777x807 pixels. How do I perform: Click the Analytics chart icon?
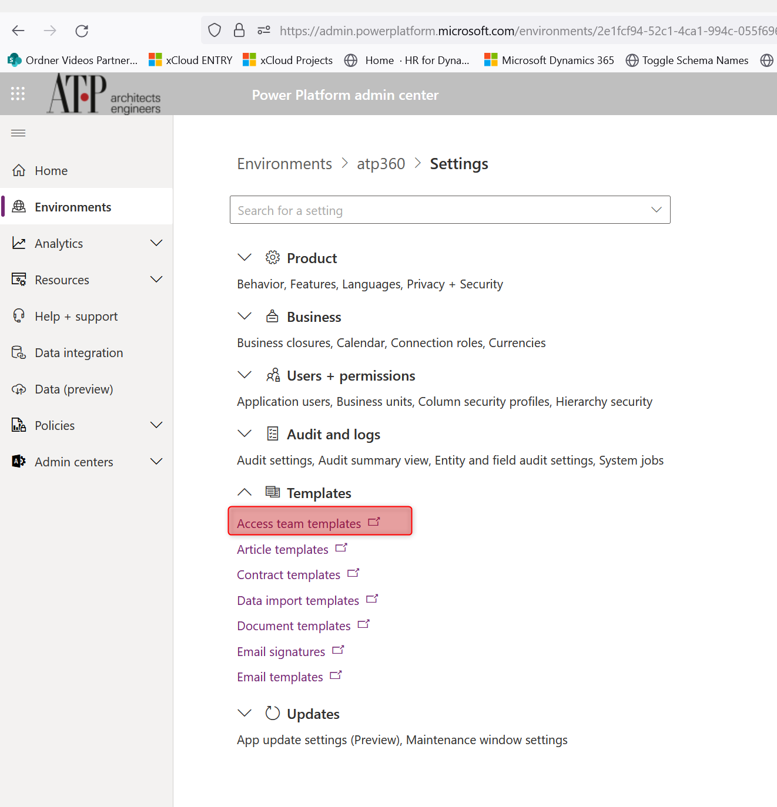click(19, 243)
